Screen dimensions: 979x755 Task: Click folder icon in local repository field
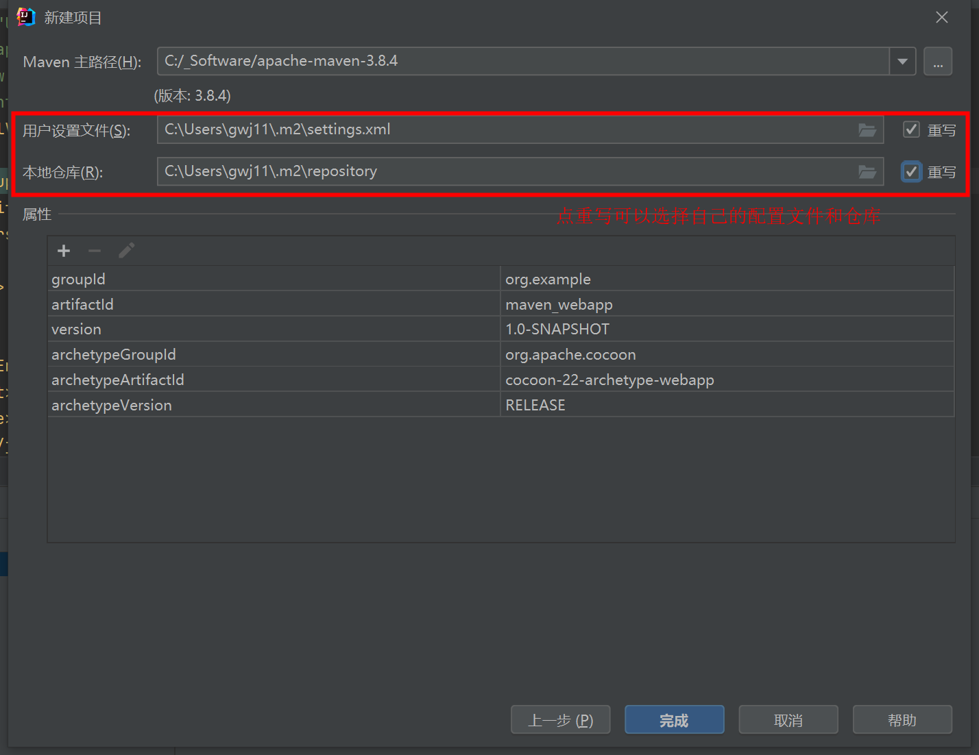click(x=867, y=172)
